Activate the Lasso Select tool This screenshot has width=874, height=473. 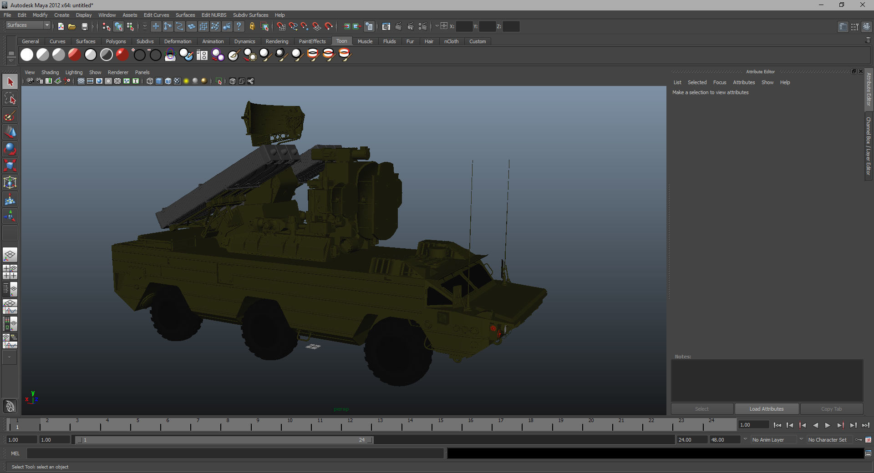point(10,99)
